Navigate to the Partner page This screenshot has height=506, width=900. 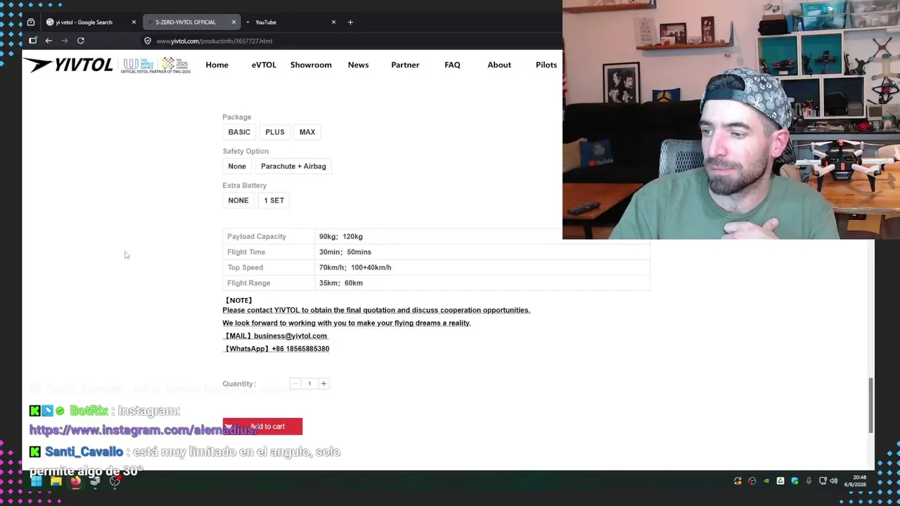(x=405, y=65)
